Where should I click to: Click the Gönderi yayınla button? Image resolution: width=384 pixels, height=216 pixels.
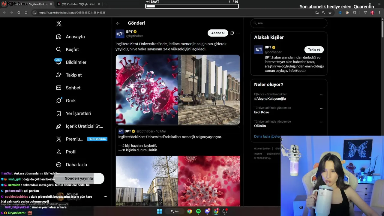click(79, 178)
